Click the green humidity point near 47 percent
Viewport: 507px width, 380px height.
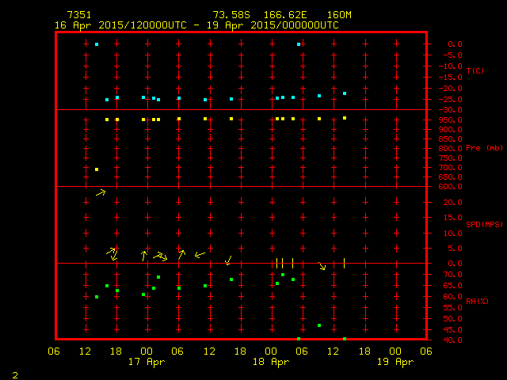319,325
